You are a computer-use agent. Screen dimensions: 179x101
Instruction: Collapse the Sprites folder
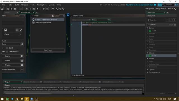click(147, 28)
